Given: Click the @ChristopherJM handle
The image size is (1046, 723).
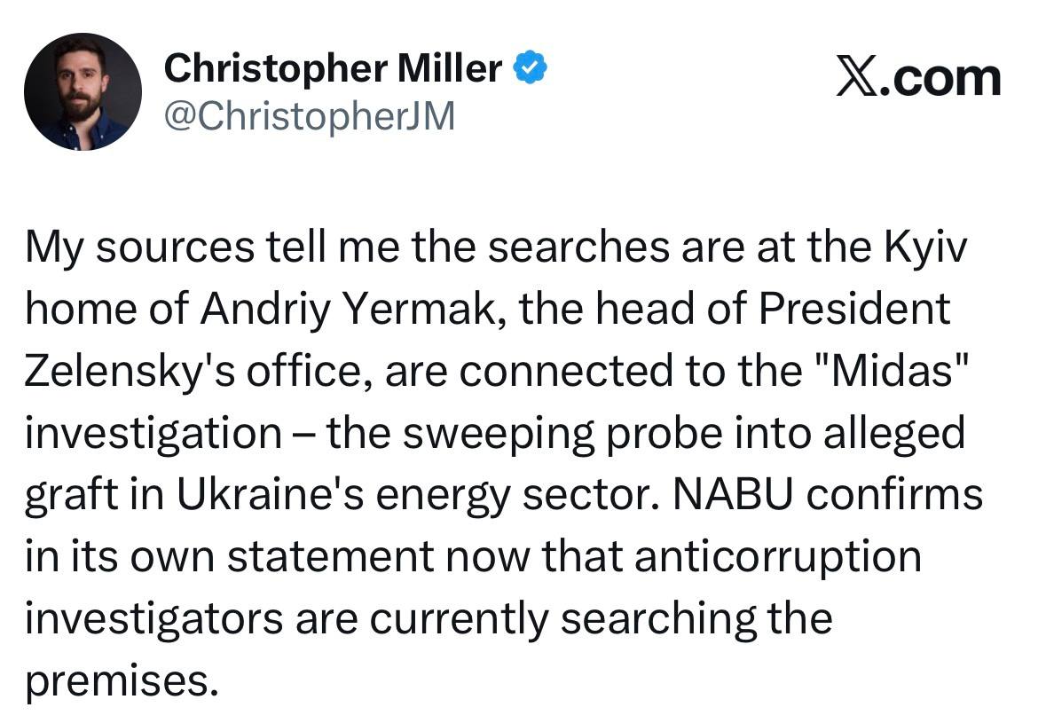Looking at the screenshot, I should tap(310, 116).
